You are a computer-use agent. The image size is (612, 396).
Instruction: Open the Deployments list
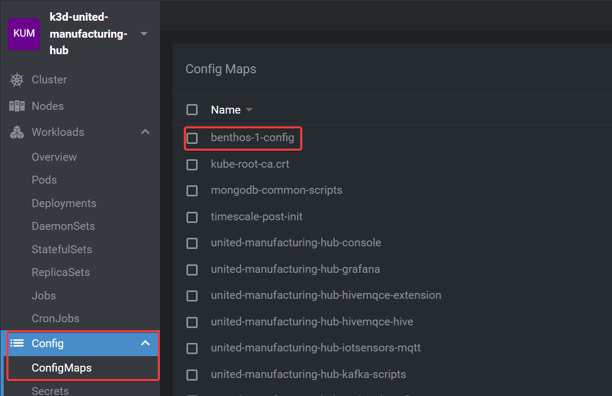(64, 203)
